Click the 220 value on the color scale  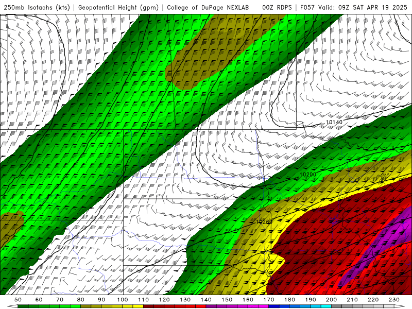point(373,300)
